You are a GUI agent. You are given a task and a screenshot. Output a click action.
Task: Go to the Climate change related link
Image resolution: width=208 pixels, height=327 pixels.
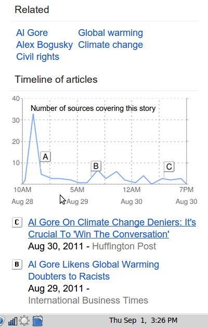tap(111, 45)
